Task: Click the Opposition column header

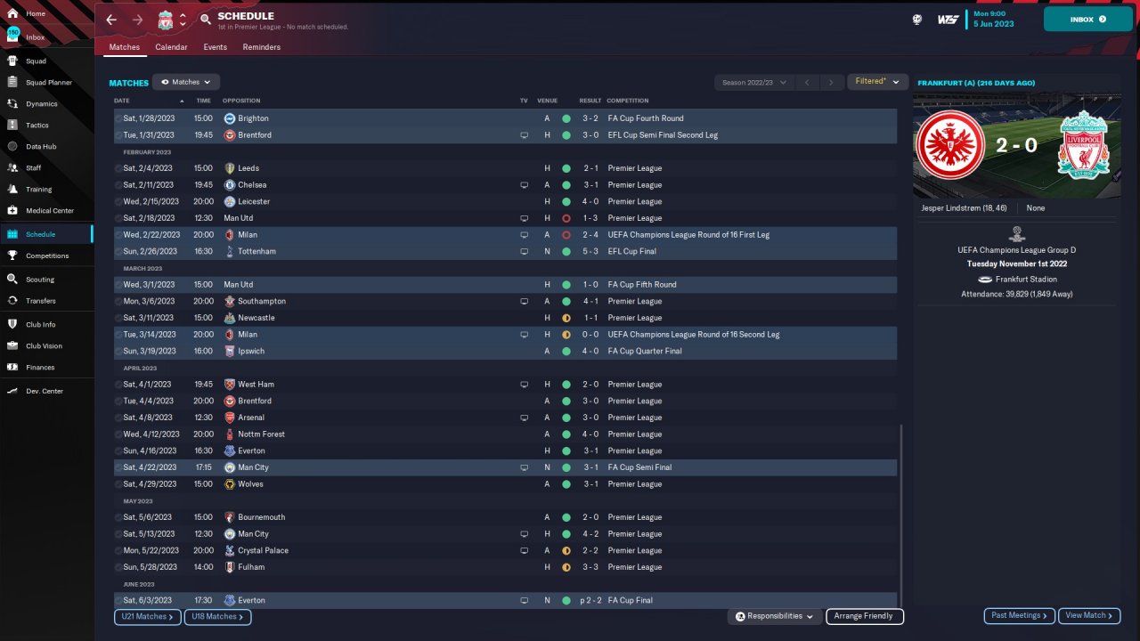Action: click(x=241, y=101)
